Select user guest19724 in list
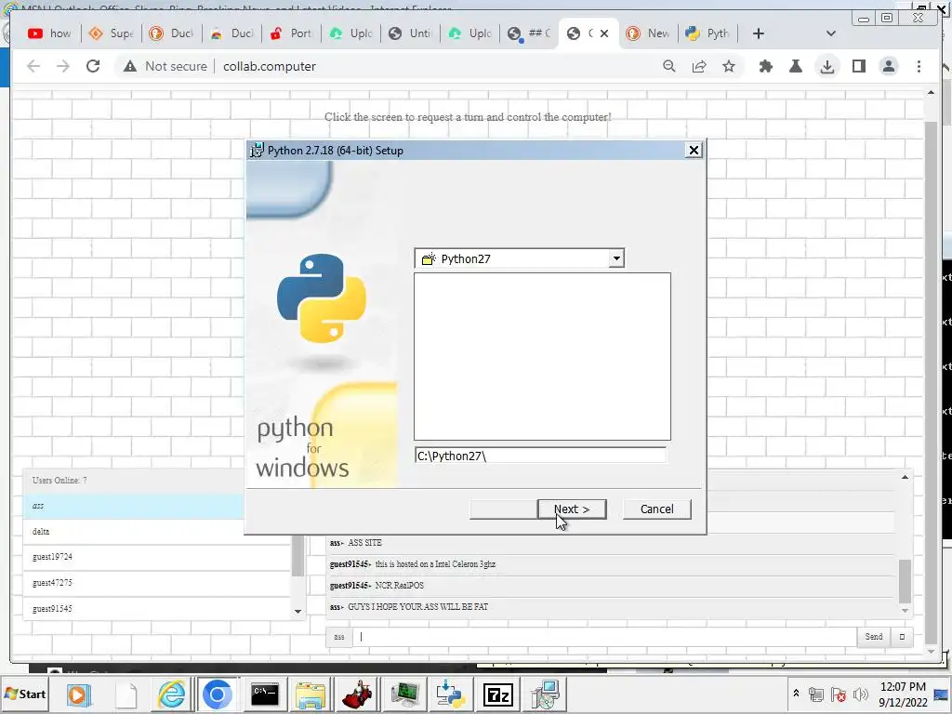 tap(156, 557)
